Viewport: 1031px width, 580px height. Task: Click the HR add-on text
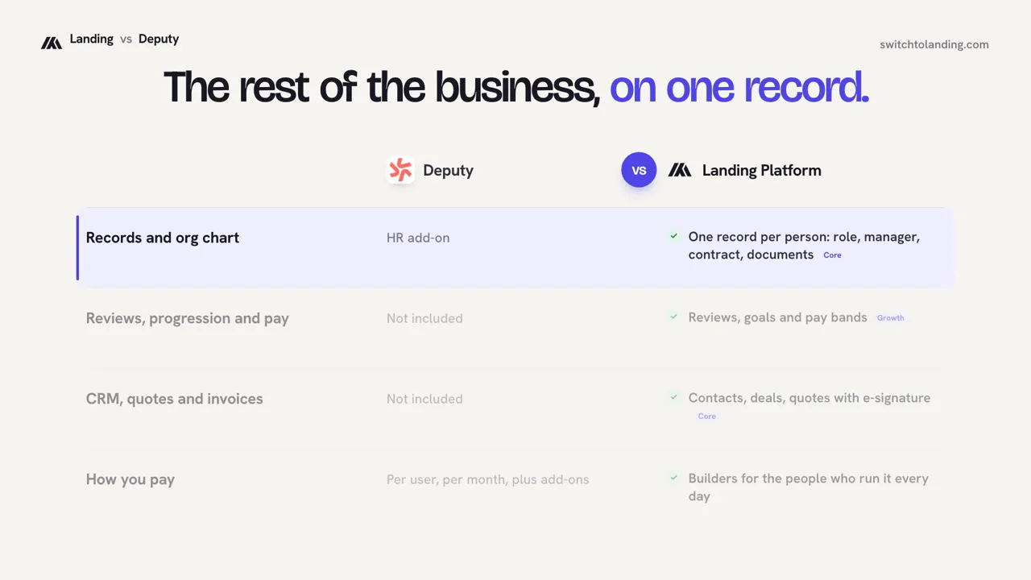pos(418,238)
